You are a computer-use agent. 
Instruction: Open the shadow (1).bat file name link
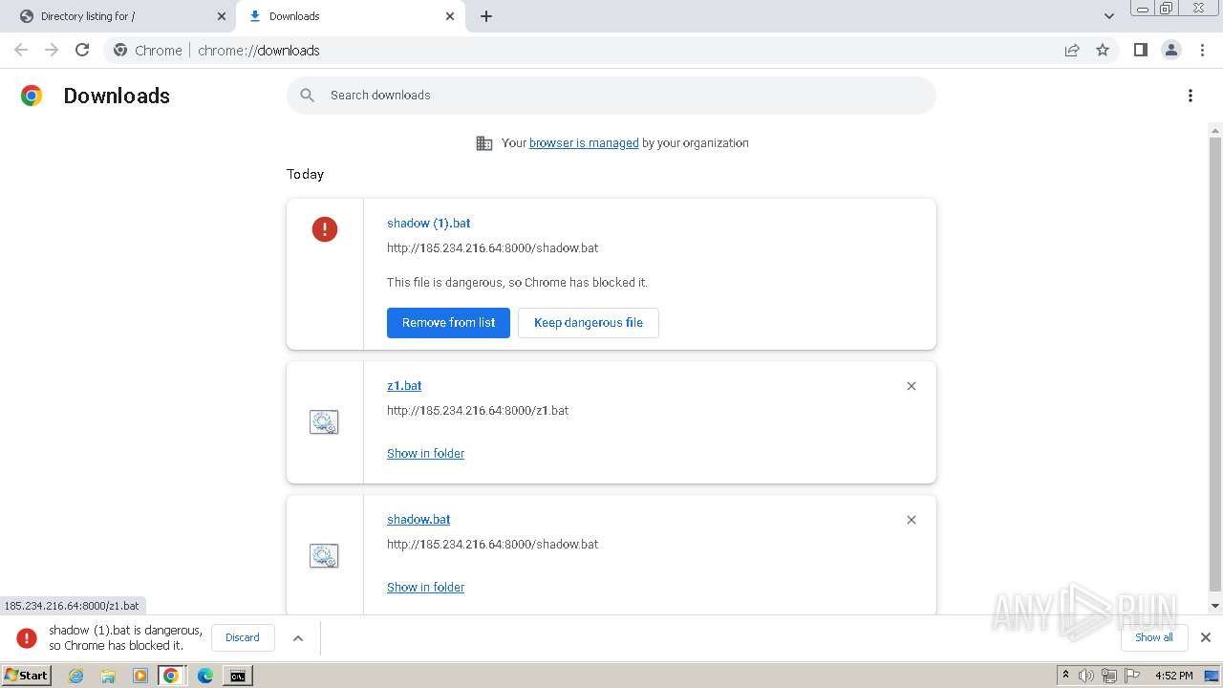[x=429, y=224]
